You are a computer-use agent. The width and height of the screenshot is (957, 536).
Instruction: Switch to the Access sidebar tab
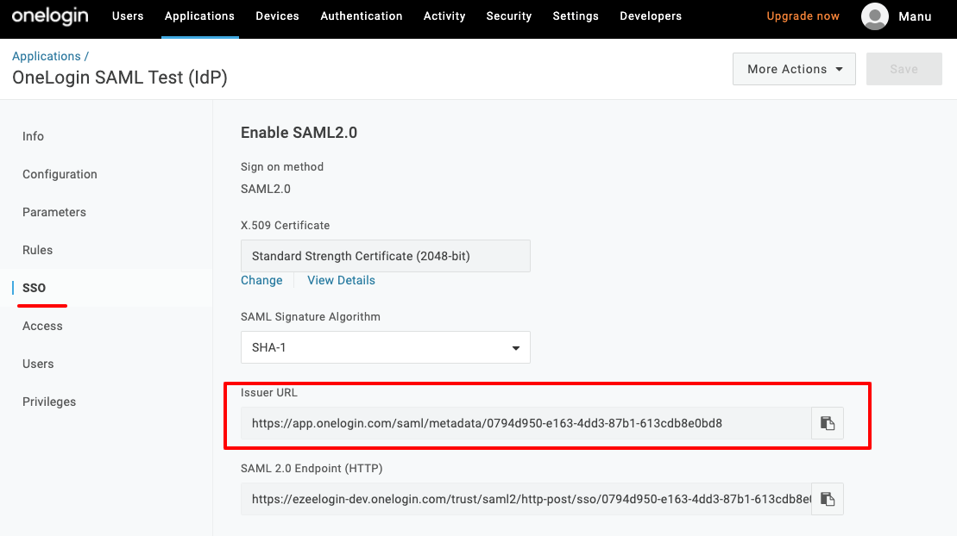42,326
